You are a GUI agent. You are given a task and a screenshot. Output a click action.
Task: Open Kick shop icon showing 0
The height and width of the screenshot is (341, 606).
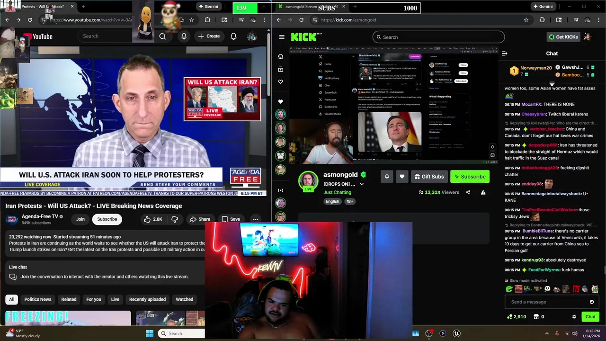pyautogui.click(x=538, y=317)
